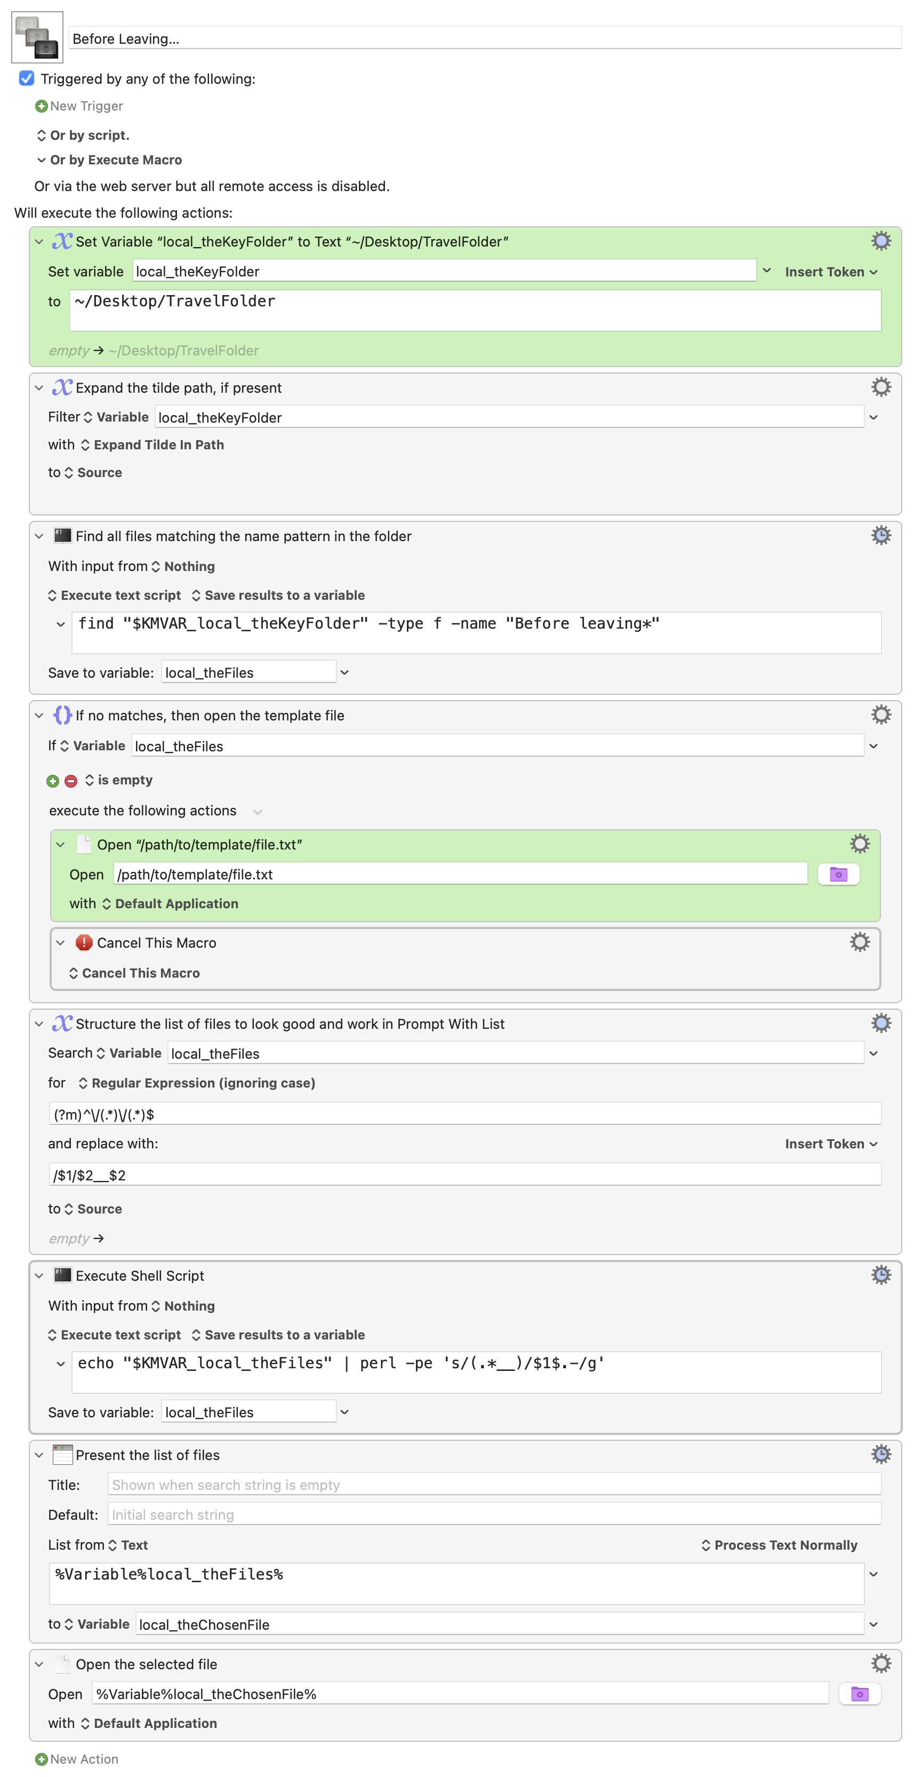Open gear menu of Present the list action
The height and width of the screenshot is (1777, 914).
coord(880,1454)
